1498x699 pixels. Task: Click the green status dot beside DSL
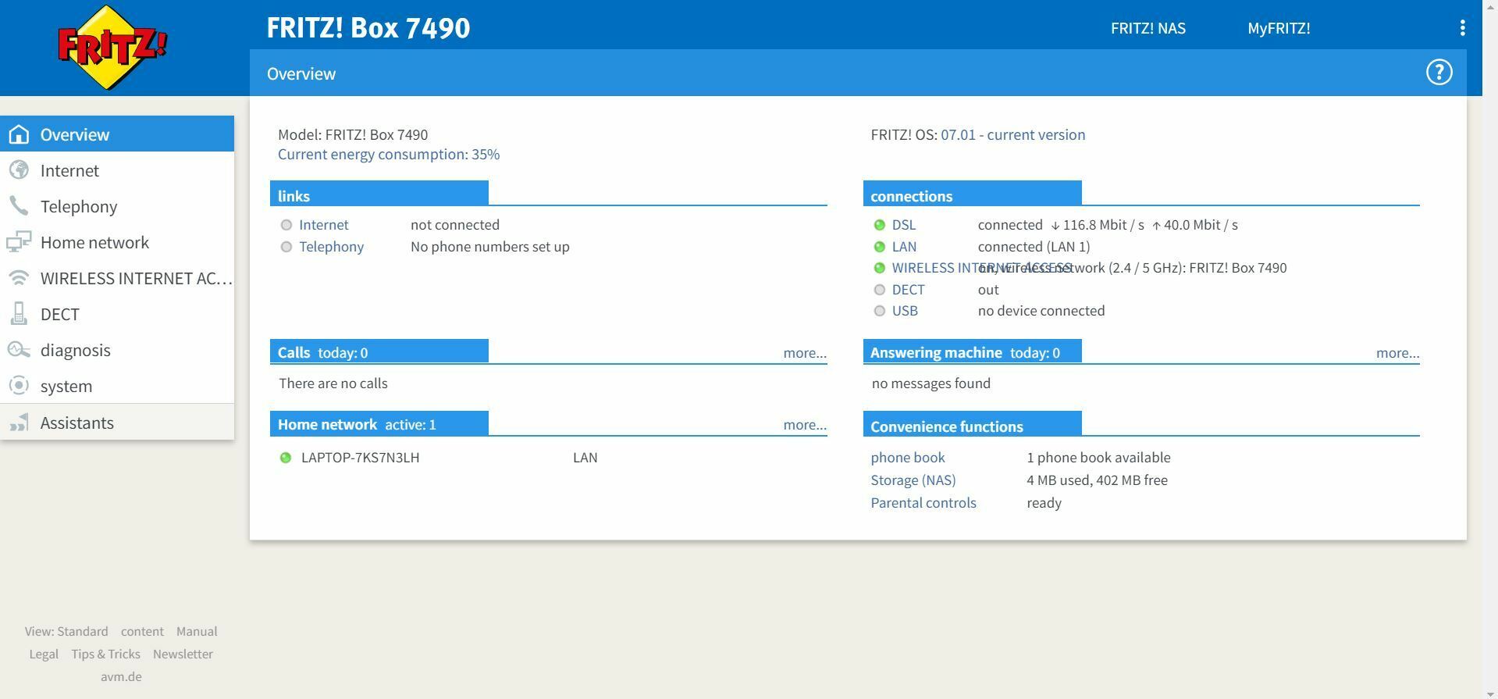[880, 225]
